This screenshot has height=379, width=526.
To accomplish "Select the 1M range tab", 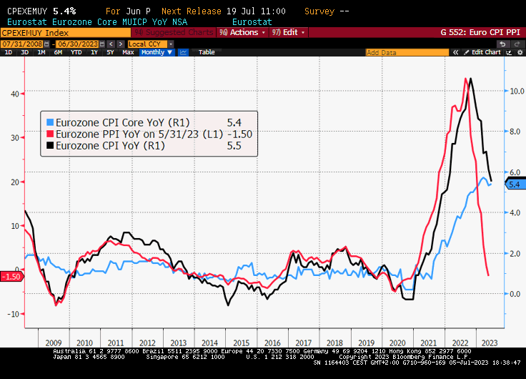I will pos(41,52).
